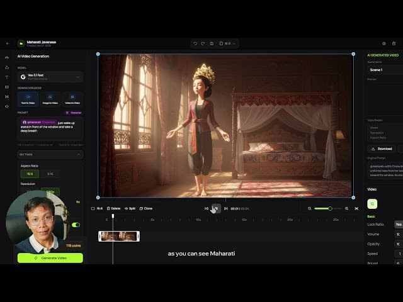
Task: Click the timeline playhead marker
Action: point(113,216)
